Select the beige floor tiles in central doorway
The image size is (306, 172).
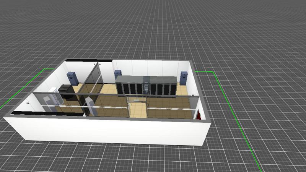(138, 111)
